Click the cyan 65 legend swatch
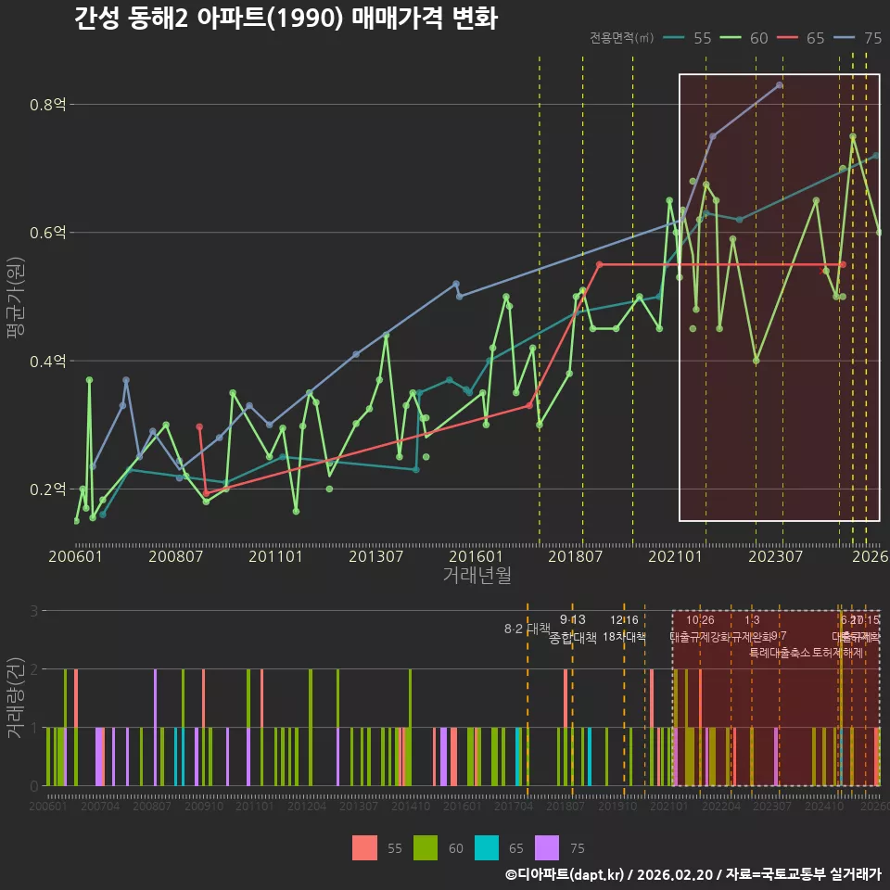 [x=487, y=847]
